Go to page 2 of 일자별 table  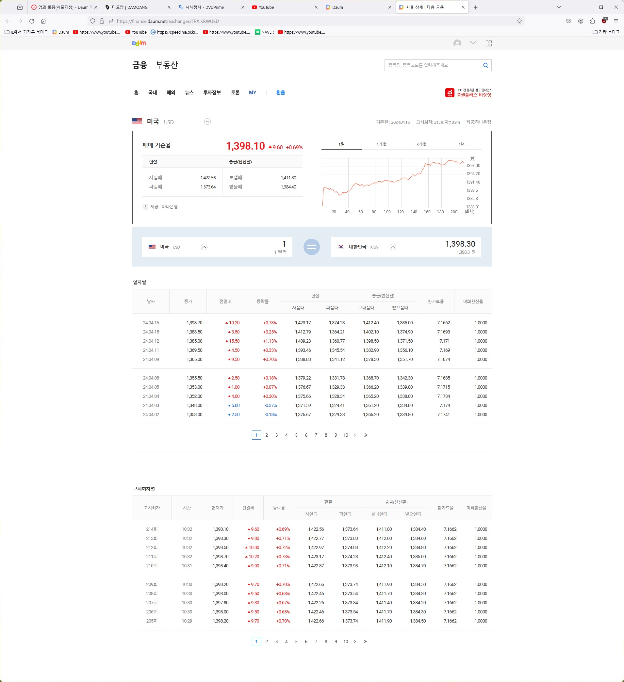pyautogui.click(x=267, y=435)
